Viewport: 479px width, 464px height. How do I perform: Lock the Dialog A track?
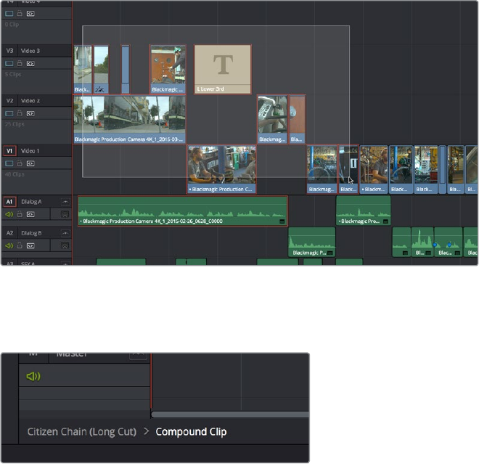pyautogui.click(x=20, y=214)
